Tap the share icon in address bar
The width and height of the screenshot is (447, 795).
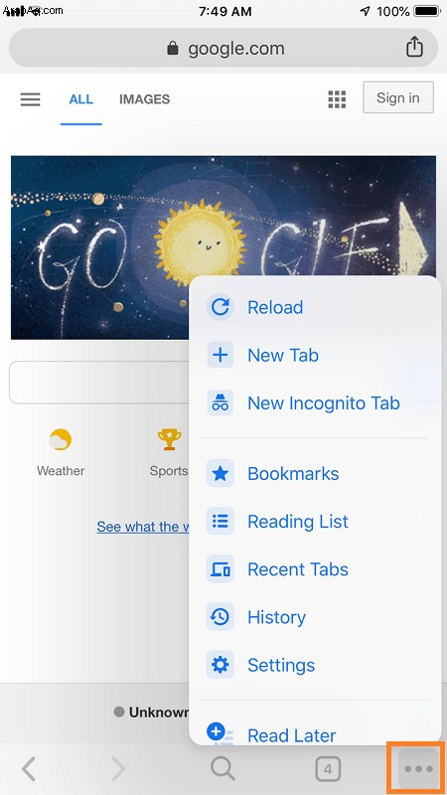414,47
